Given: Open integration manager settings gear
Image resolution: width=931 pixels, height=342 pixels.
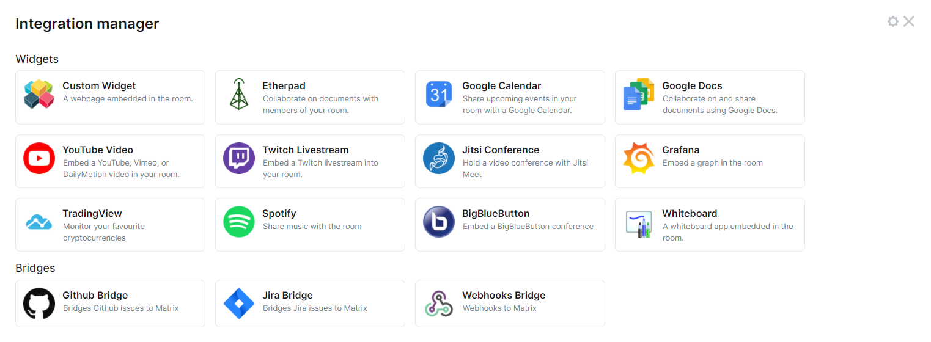Looking at the screenshot, I should coord(893,21).
